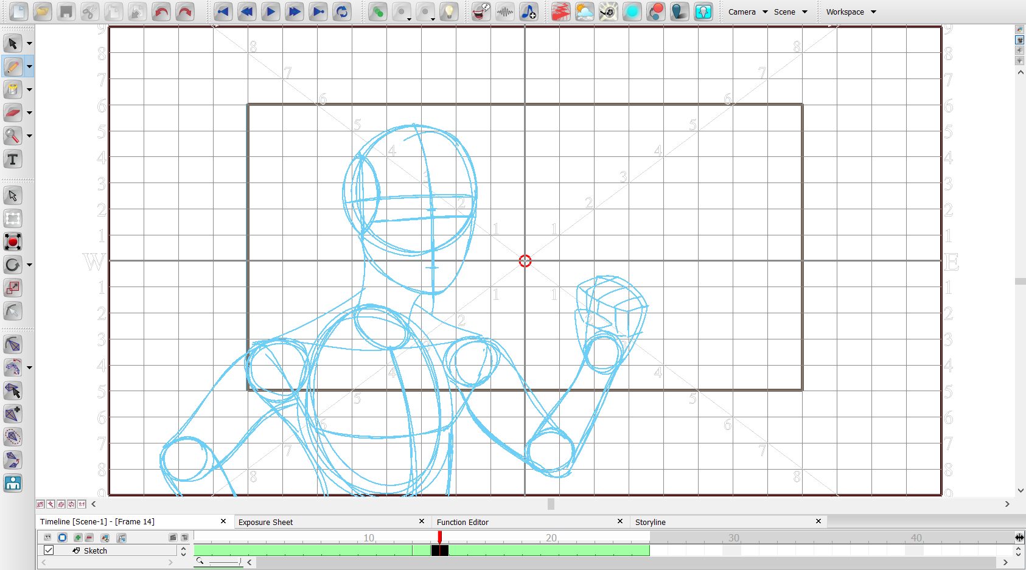Select the Brush tool in the toolbar
This screenshot has width=1026, height=570.
[x=12, y=66]
